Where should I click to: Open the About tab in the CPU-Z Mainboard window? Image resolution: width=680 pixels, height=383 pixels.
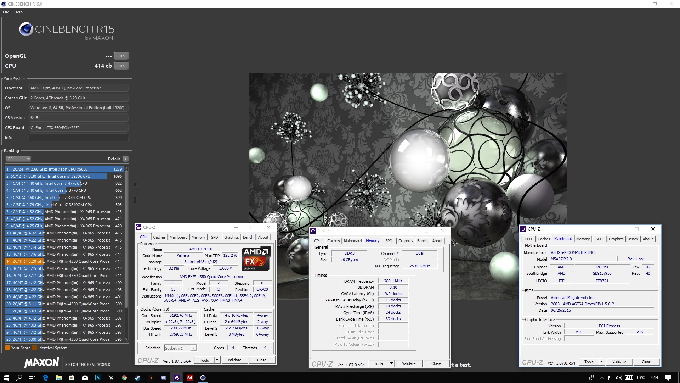click(x=648, y=239)
